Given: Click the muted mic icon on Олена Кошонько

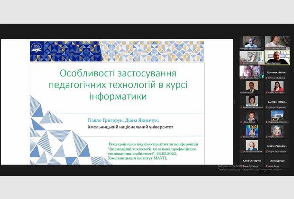Looking at the screenshot, I should tap(266, 92).
